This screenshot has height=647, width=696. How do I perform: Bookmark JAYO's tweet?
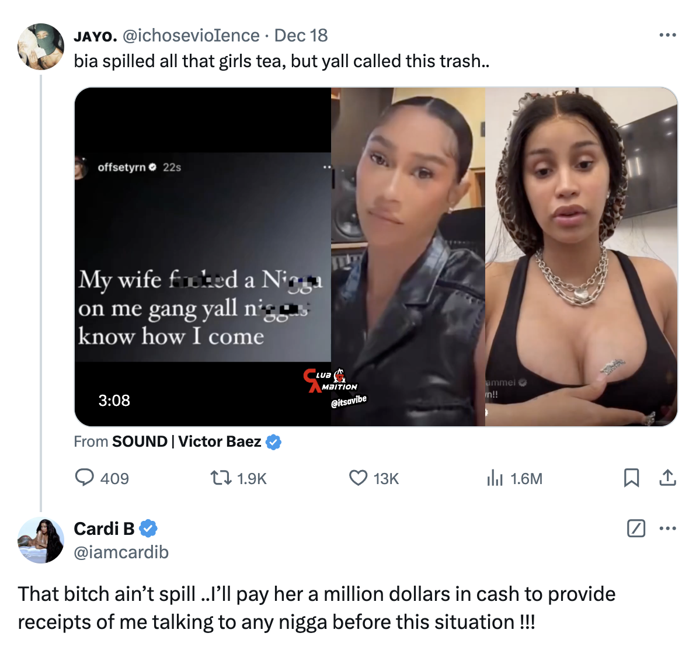[631, 478]
